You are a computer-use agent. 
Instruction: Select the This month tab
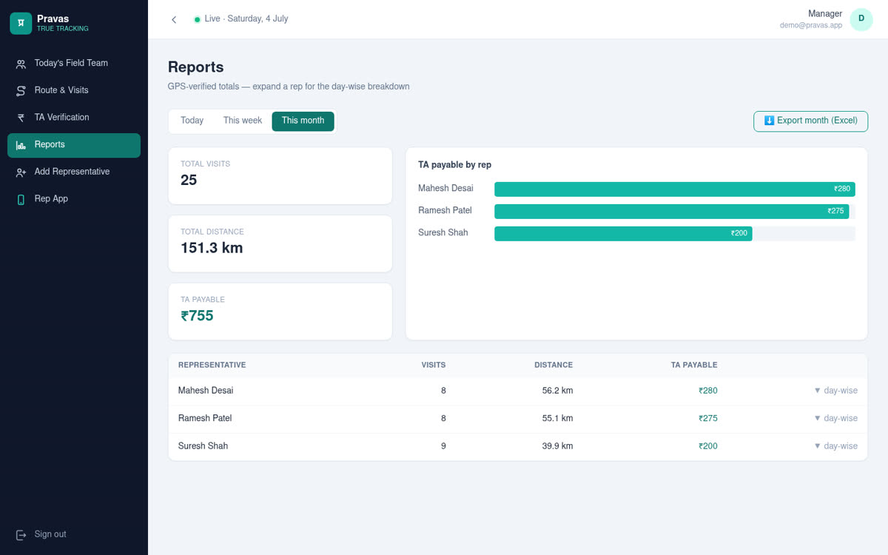(x=303, y=121)
